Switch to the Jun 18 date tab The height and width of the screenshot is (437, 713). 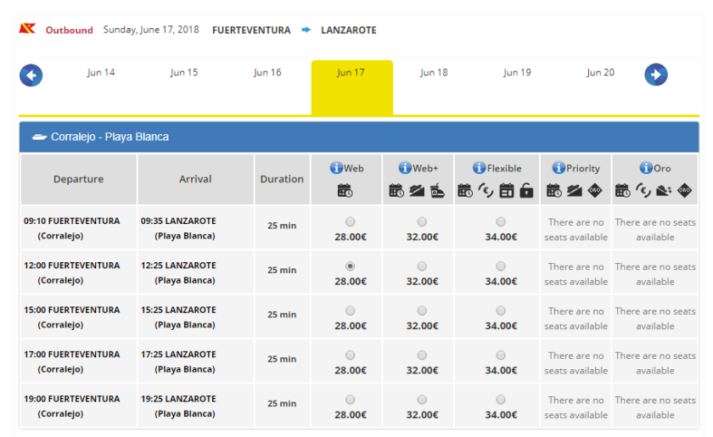pos(434,73)
